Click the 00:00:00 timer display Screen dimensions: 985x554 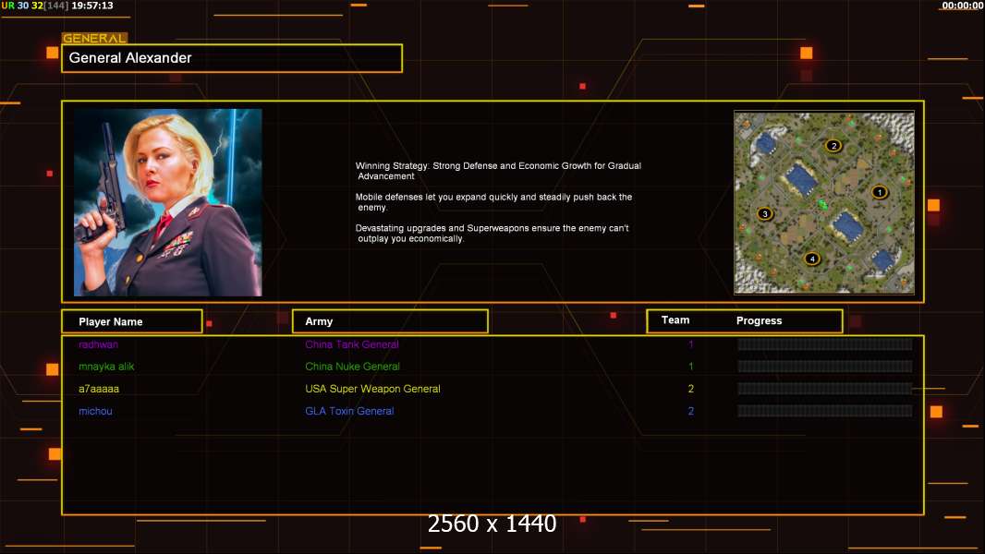click(x=963, y=6)
